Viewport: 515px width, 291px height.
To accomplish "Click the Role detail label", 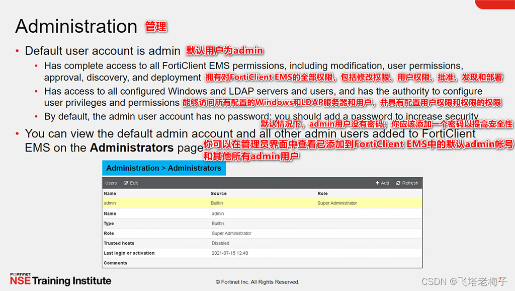I will [x=109, y=233].
